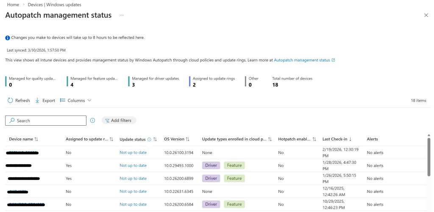This screenshot has height=212, width=434.
Task: Click the info icon beside the search box
Action: click(92, 121)
